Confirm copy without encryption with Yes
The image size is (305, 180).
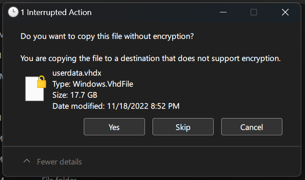[x=114, y=127]
